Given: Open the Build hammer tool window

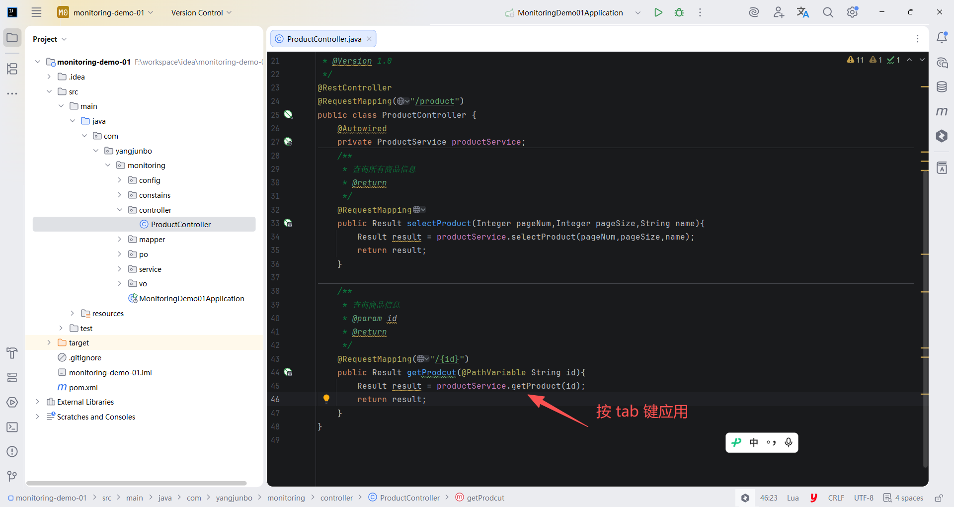Looking at the screenshot, I should point(12,353).
